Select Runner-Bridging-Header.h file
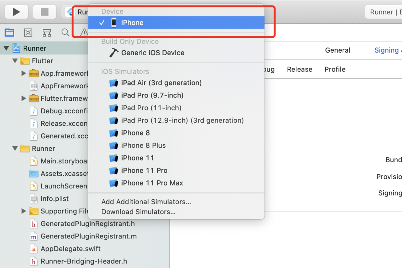 click(78, 261)
